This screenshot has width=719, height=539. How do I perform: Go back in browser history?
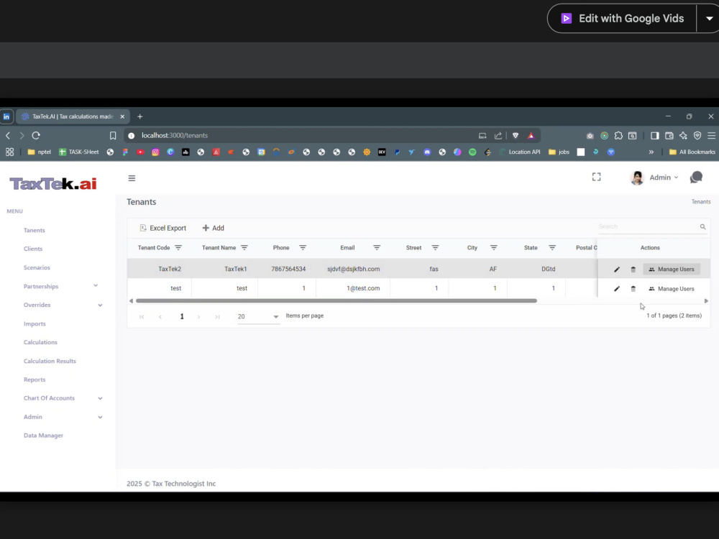(x=8, y=135)
